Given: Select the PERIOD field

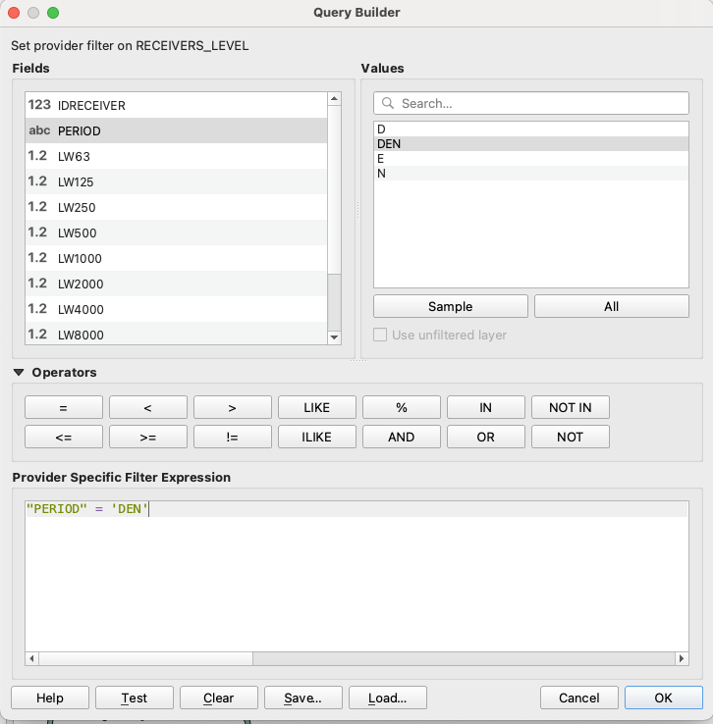Looking at the screenshot, I should point(176,130).
